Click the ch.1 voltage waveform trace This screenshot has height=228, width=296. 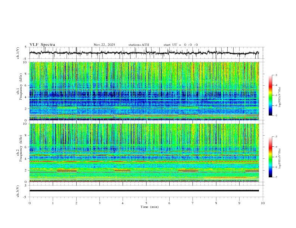[x=144, y=53]
